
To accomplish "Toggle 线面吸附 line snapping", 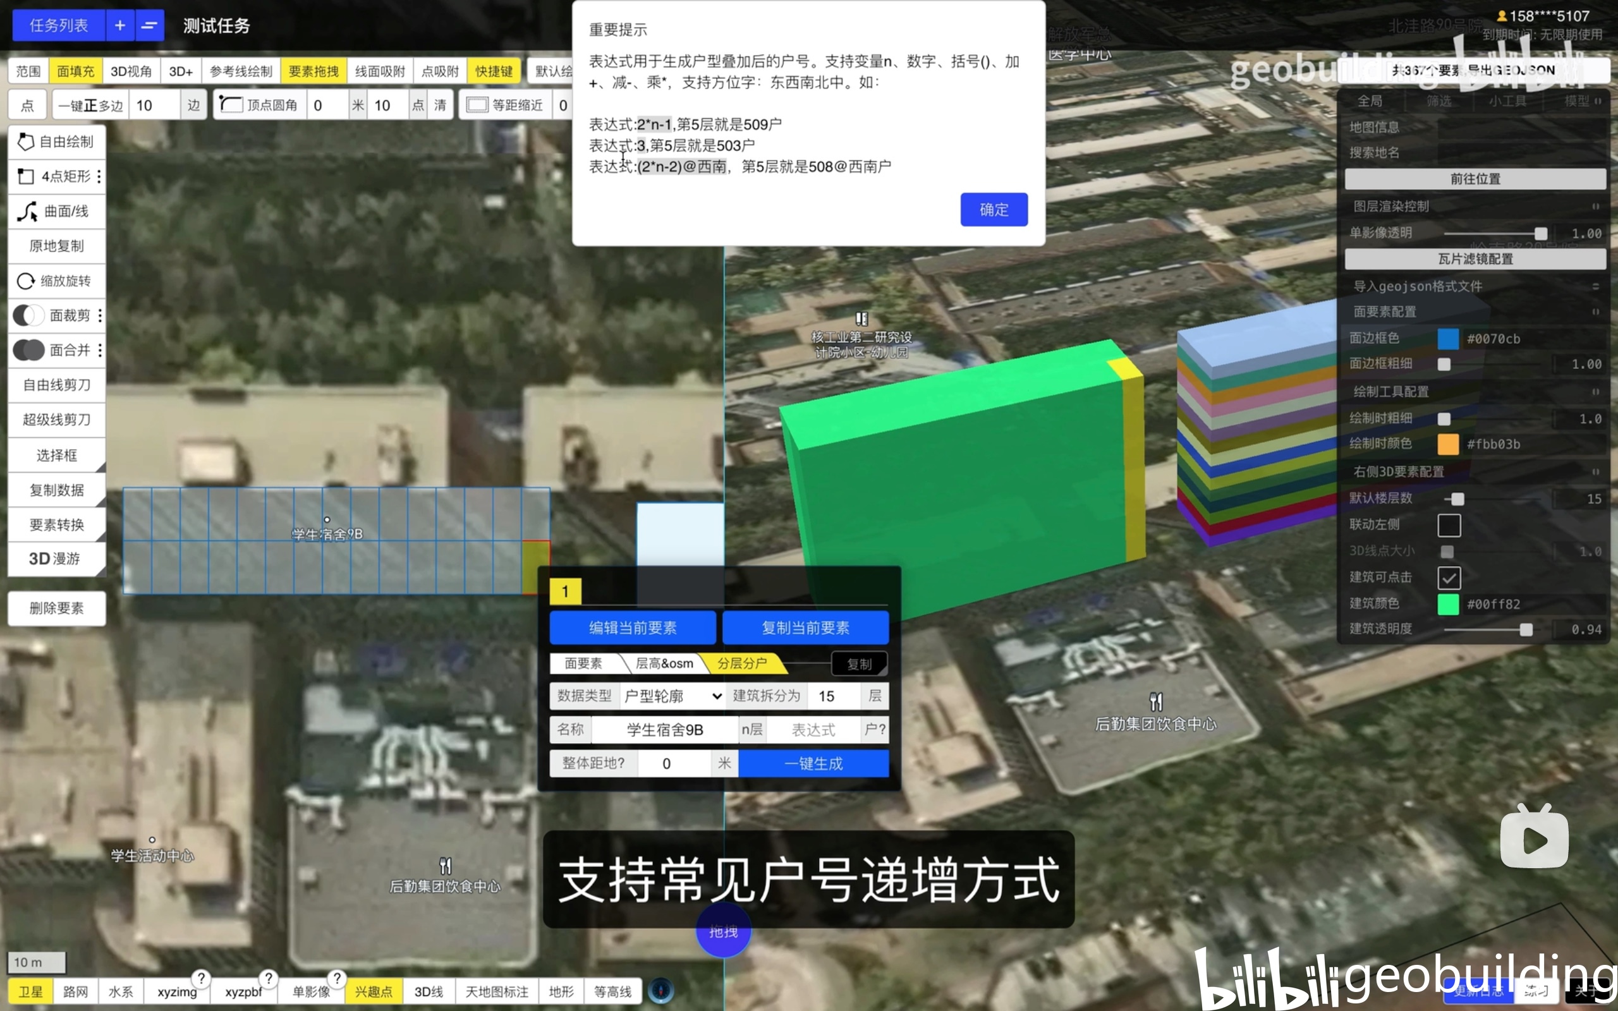I will (x=380, y=71).
